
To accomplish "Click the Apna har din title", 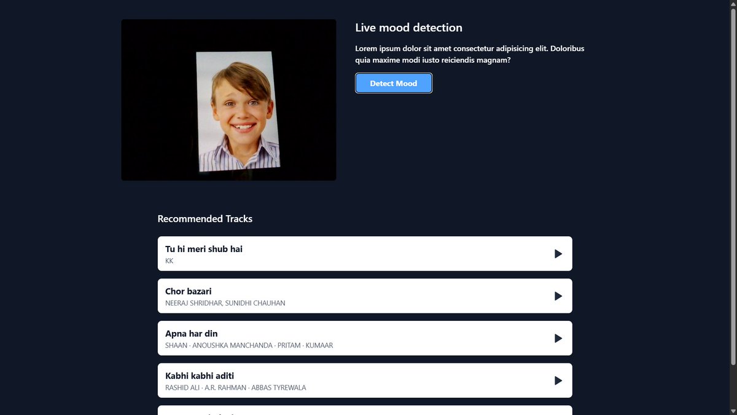I will click(192, 334).
